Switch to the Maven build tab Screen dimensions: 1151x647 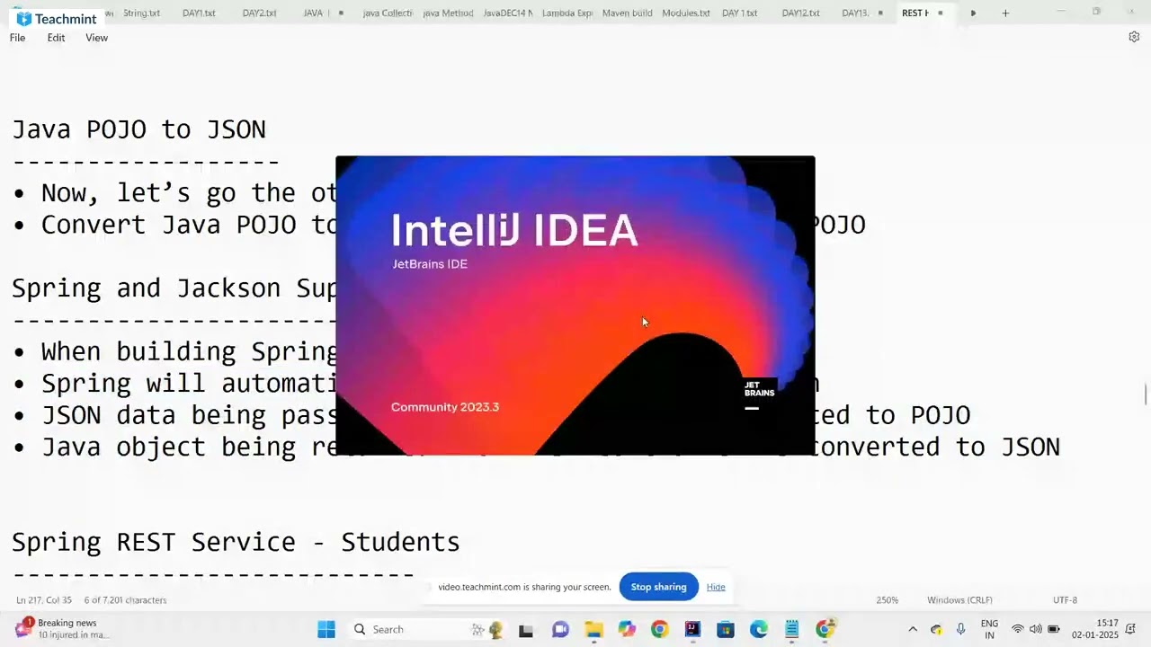pos(627,13)
